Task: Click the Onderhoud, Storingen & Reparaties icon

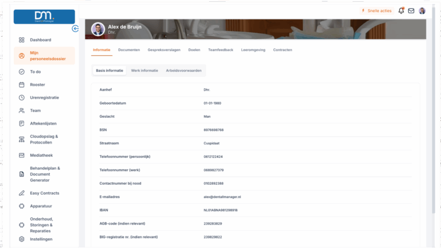Action: pyautogui.click(x=22, y=225)
